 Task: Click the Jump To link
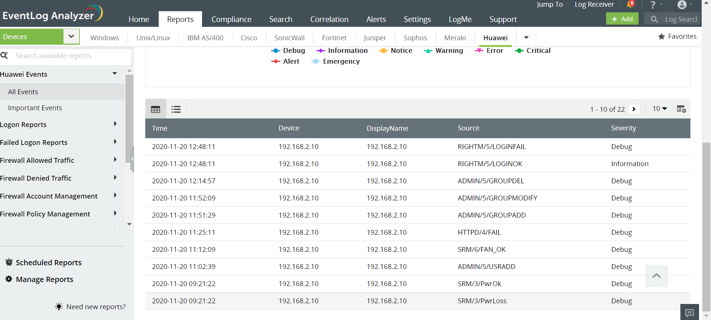click(550, 4)
